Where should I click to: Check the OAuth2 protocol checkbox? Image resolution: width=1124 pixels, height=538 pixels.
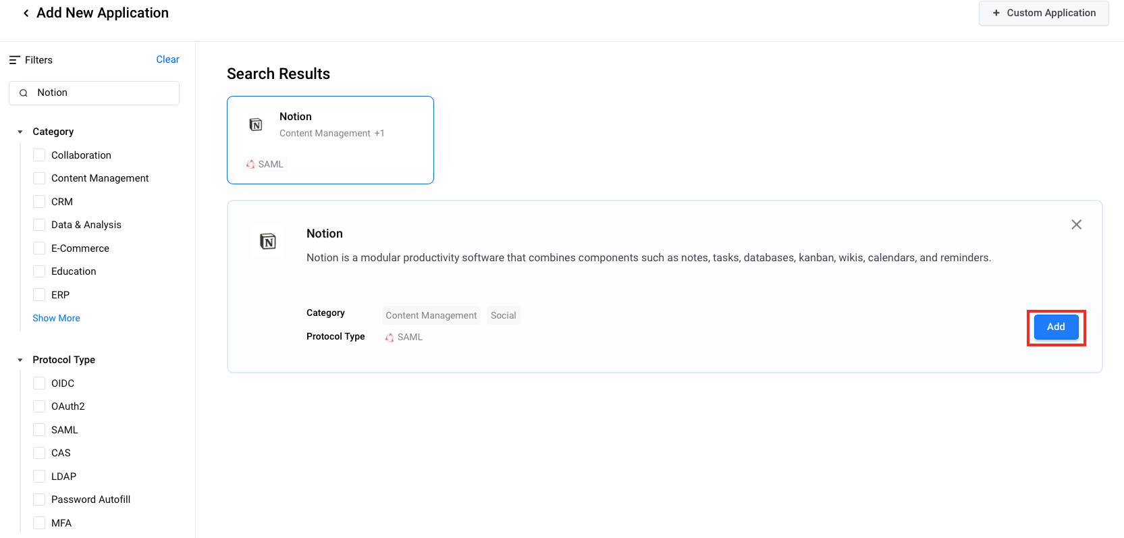coord(39,406)
